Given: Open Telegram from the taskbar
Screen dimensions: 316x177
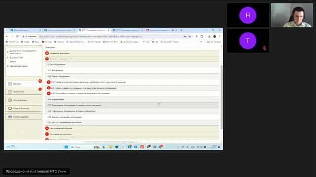Looking at the screenshot, I should [x=136, y=147].
